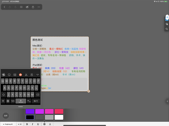
Task: Choose the purple-blue color swatch
Action: click(30, 111)
